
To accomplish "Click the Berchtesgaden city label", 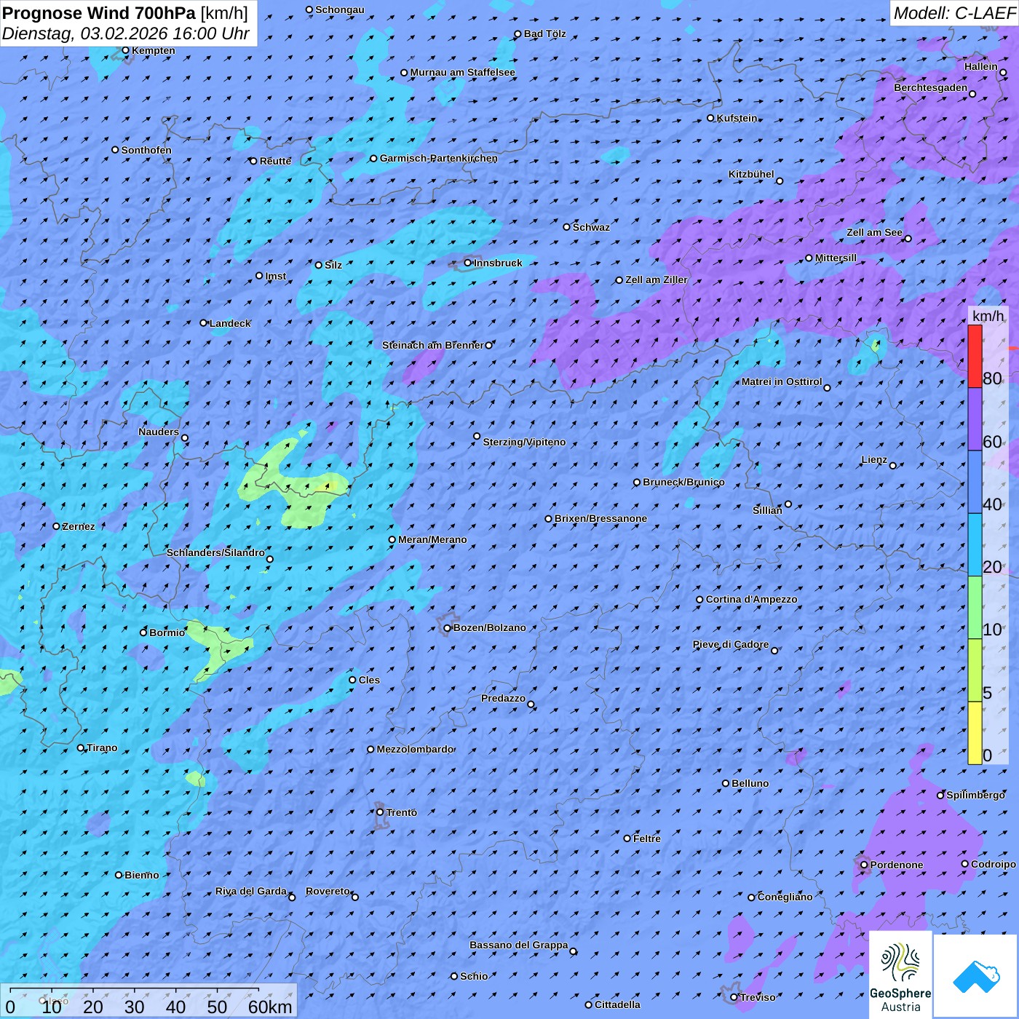I will point(931,87).
